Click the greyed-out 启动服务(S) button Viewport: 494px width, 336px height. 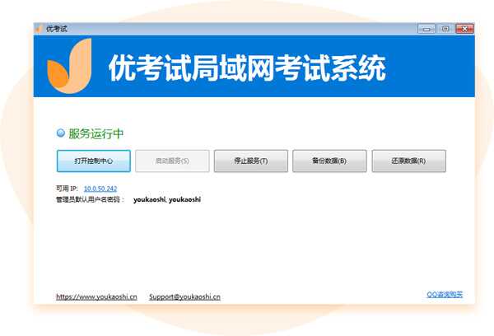click(x=172, y=161)
